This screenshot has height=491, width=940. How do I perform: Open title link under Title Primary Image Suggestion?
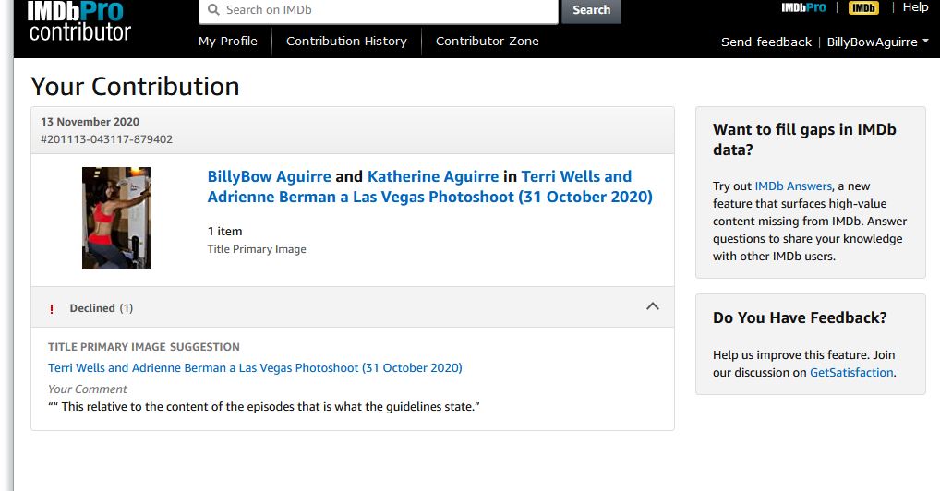[x=255, y=367]
